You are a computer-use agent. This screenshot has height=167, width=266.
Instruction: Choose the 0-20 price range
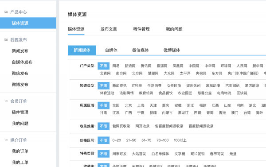pyautogui.click(x=117, y=140)
